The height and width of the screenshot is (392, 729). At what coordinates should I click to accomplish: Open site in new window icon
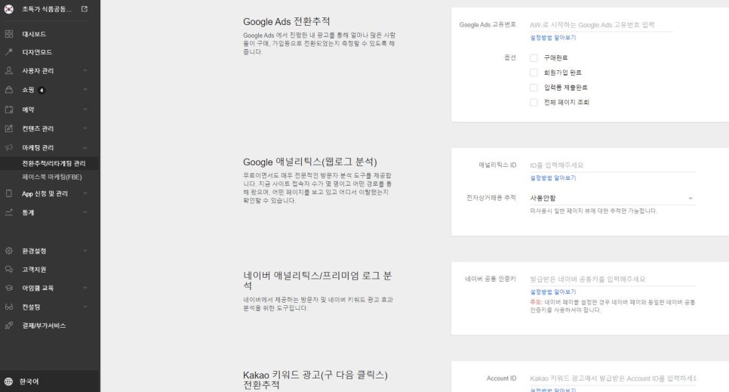click(x=85, y=9)
